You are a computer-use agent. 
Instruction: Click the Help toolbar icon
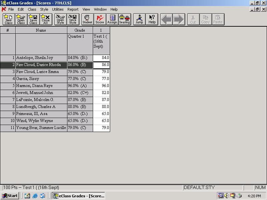pyautogui.click(x=152, y=19)
